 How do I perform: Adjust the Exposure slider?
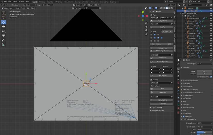pos(204,132)
